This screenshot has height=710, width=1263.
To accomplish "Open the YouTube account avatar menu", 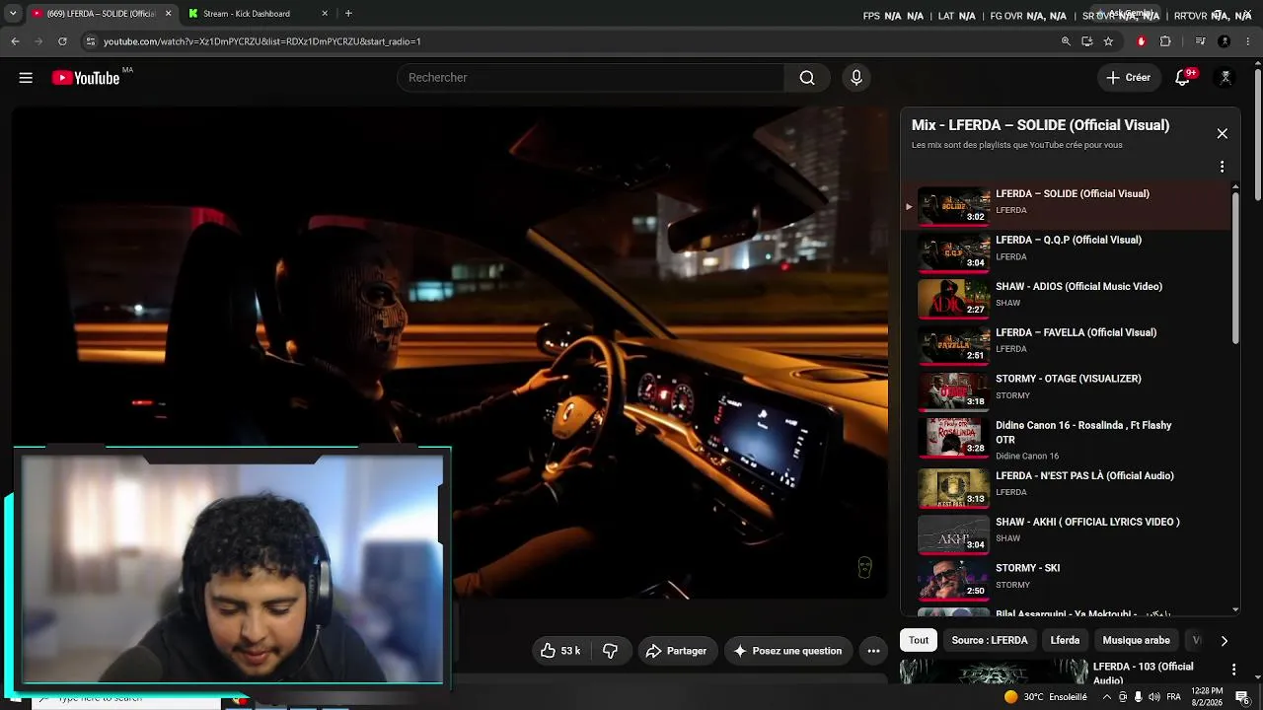I will coord(1226,78).
